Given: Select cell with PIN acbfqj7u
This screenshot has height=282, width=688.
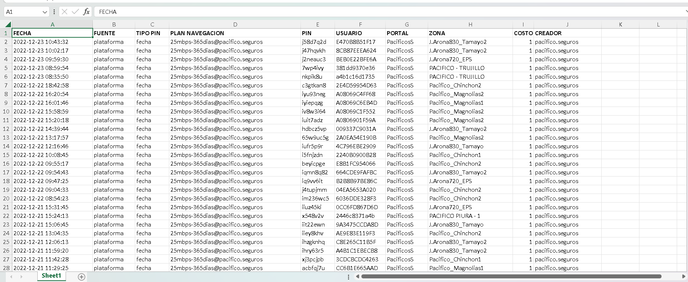Looking at the screenshot, I should (x=318, y=268).
